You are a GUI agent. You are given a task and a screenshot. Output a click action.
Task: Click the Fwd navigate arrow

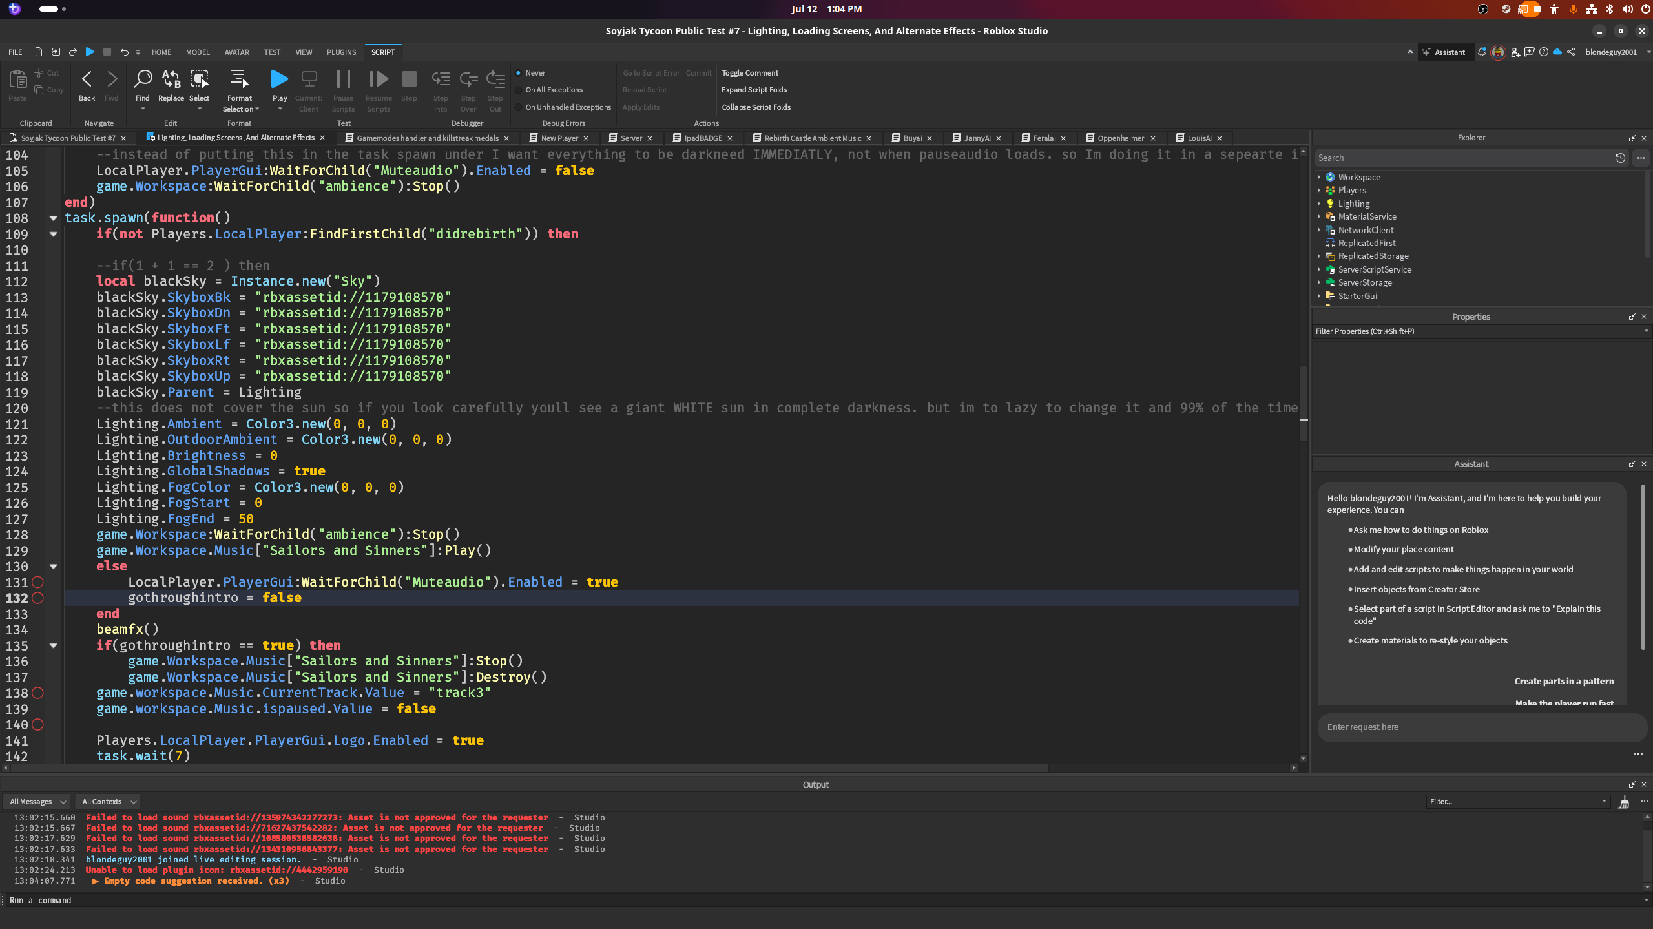[112, 79]
